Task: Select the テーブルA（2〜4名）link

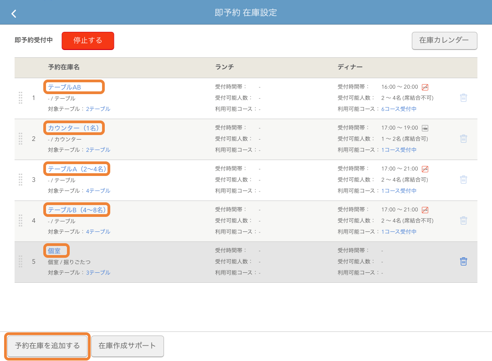Action: 77,169
